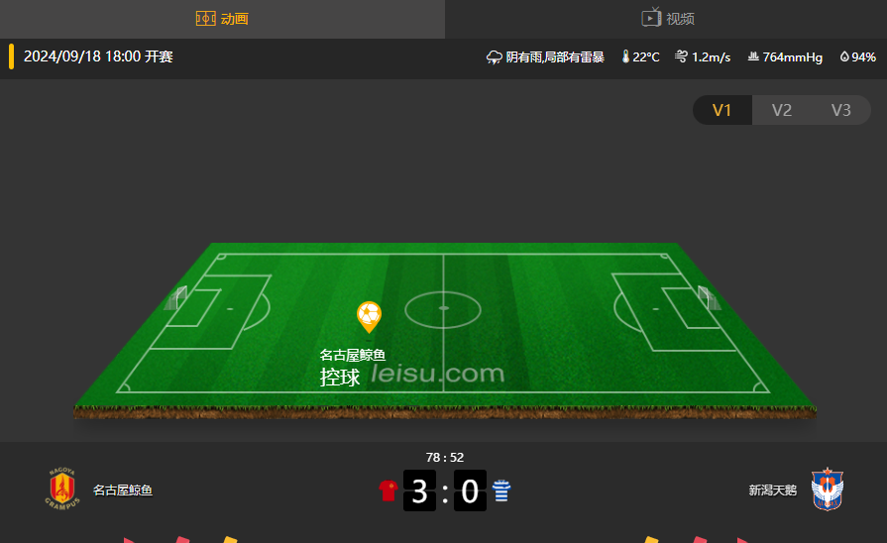Click the TV icon beside 视频

pyautogui.click(x=651, y=18)
